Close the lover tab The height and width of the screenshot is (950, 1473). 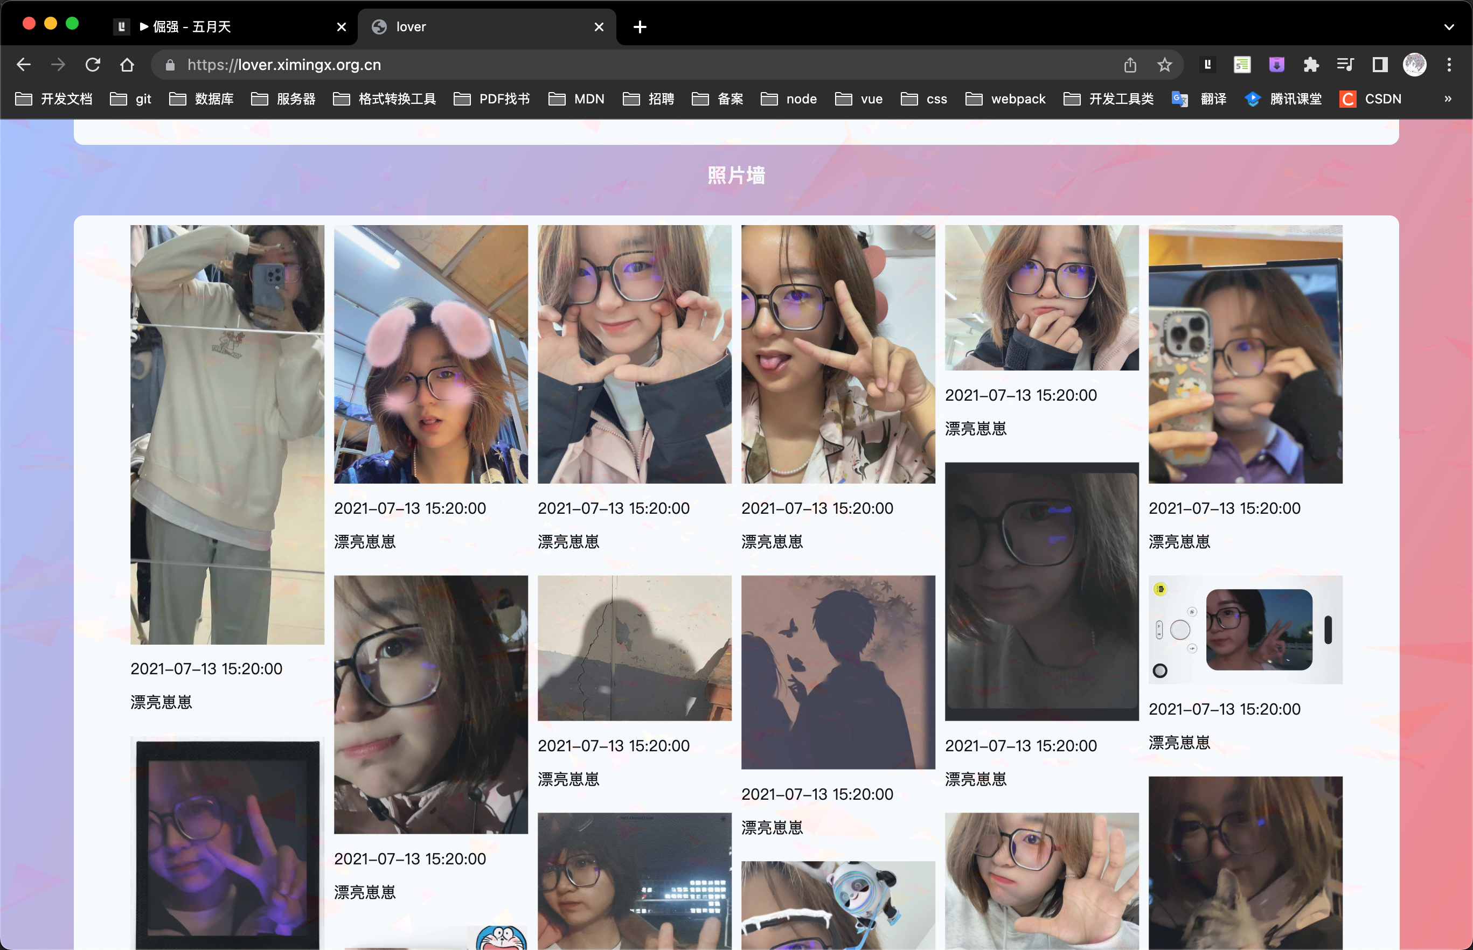coord(599,27)
